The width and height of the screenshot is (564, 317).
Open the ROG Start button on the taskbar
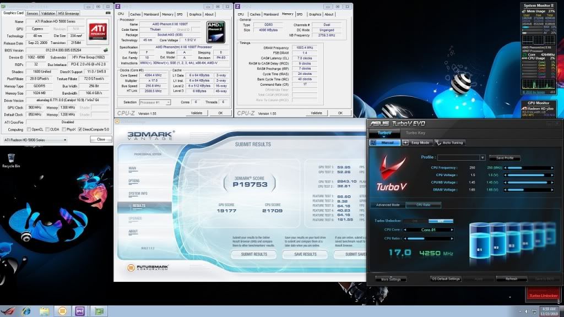(x=8, y=311)
